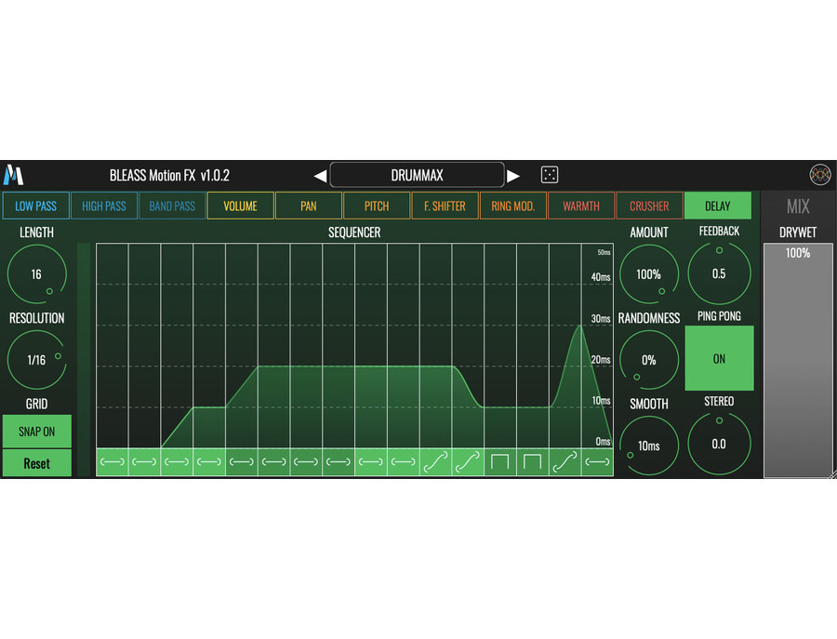The image size is (837, 639).
Task: Click the randomize dice icon
Action: (550, 175)
